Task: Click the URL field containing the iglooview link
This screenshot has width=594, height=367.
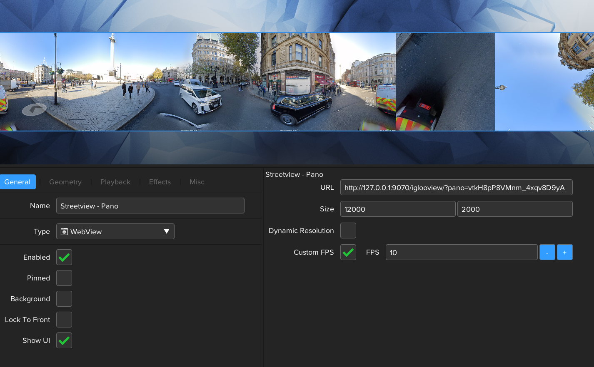Action: (x=457, y=187)
